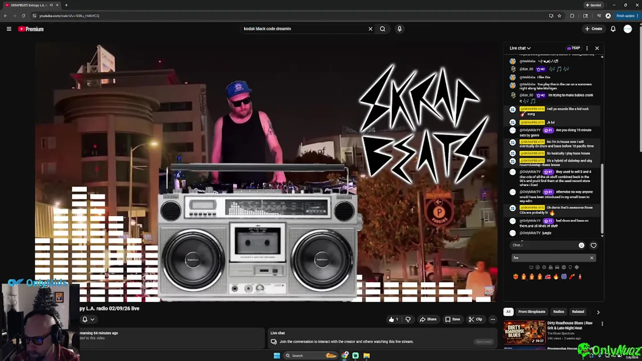Clear the search box text
The image size is (642, 361).
point(370,29)
